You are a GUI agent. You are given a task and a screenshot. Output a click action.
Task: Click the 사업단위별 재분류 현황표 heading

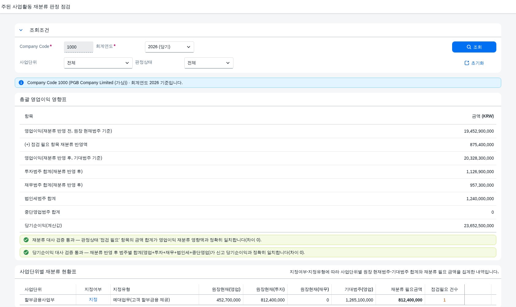[x=48, y=272]
